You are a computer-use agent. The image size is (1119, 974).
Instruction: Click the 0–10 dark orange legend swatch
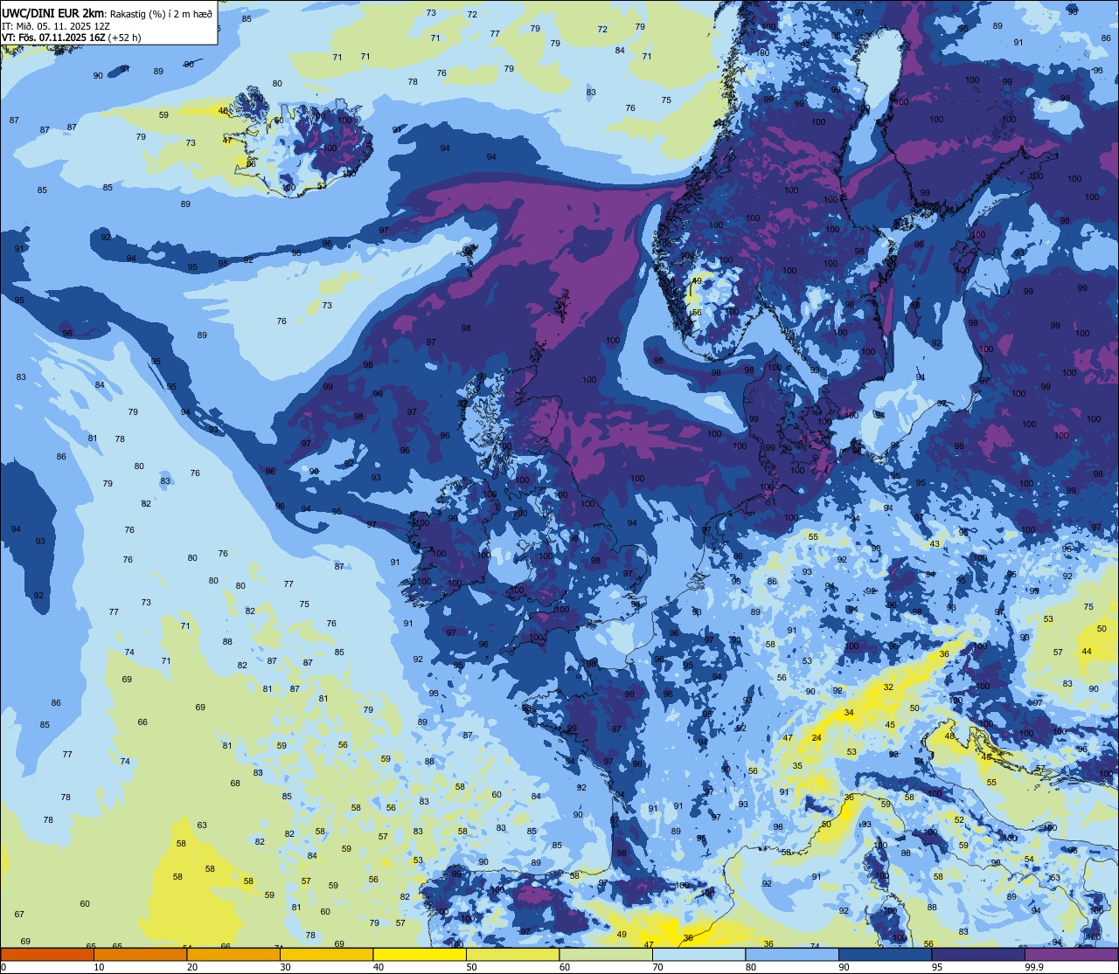[x=47, y=955]
